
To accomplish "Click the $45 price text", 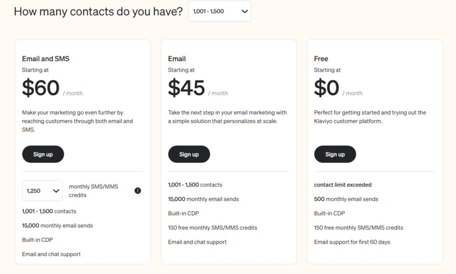I will coord(187,88).
